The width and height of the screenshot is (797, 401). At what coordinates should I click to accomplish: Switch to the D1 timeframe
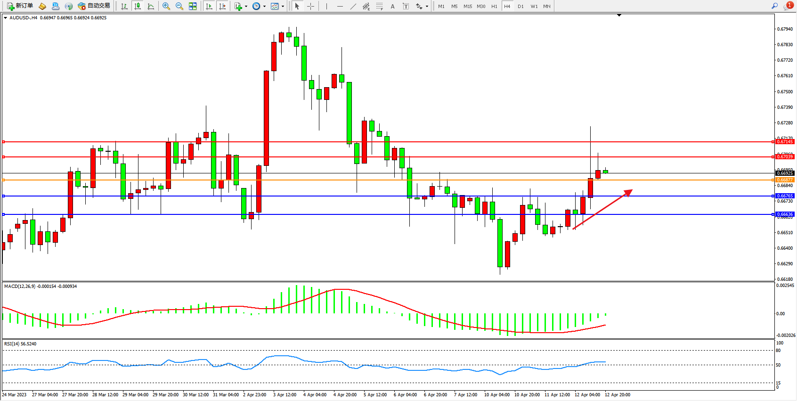point(520,6)
